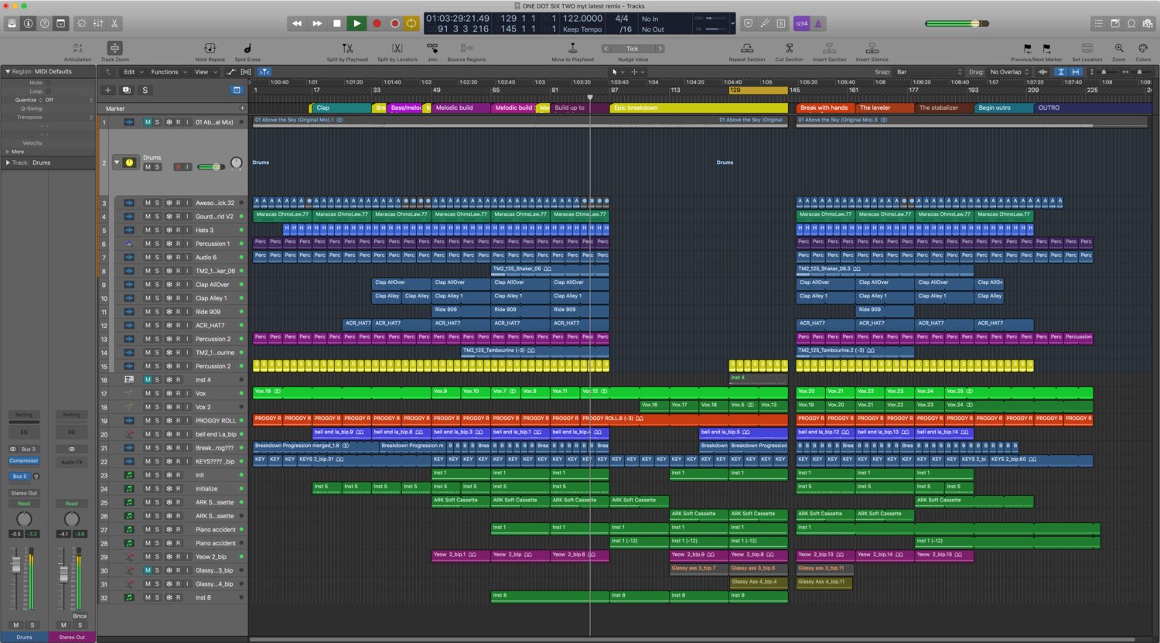The width and height of the screenshot is (1160, 643).
Task: Expand the Track: Drums inspector section
Action: 8,162
